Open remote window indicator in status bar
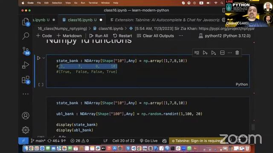 pos(23,141)
